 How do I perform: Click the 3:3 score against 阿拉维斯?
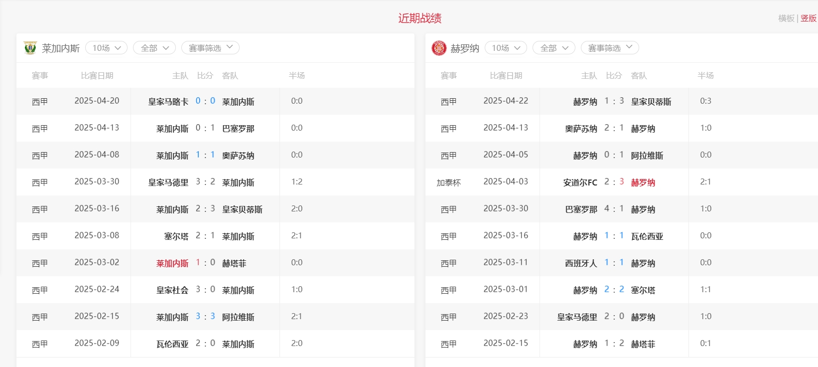click(205, 317)
